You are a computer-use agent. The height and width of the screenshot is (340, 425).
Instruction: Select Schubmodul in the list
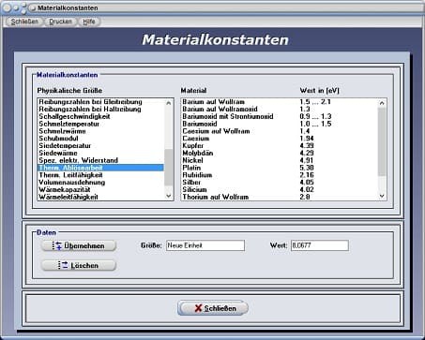click(x=100, y=139)
